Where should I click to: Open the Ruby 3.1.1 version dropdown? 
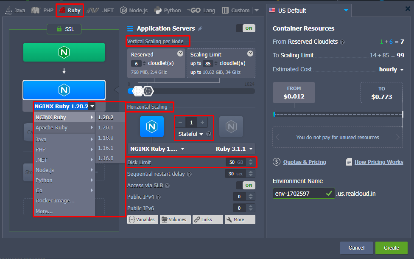click(235, 149)
